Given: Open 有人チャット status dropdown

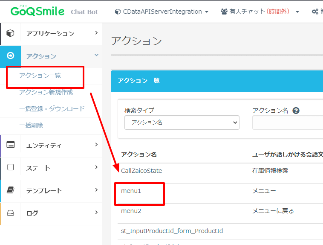Looking at the screenshot, I should (x=260, y=12).
